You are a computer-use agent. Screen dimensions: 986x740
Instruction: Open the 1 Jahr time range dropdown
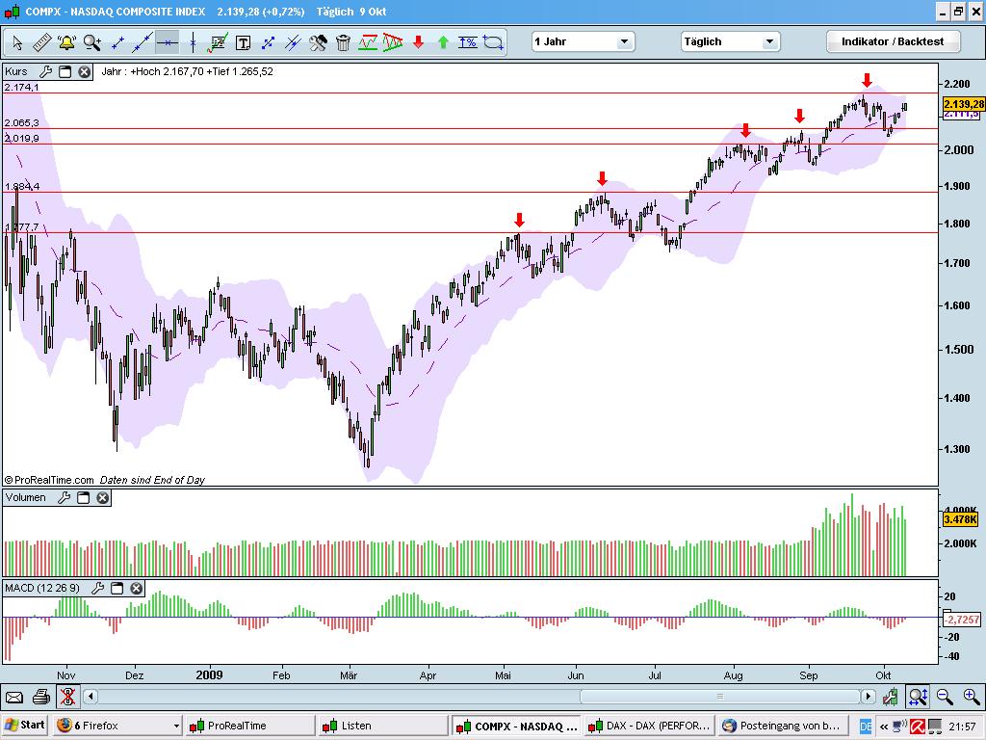point(583,41)
